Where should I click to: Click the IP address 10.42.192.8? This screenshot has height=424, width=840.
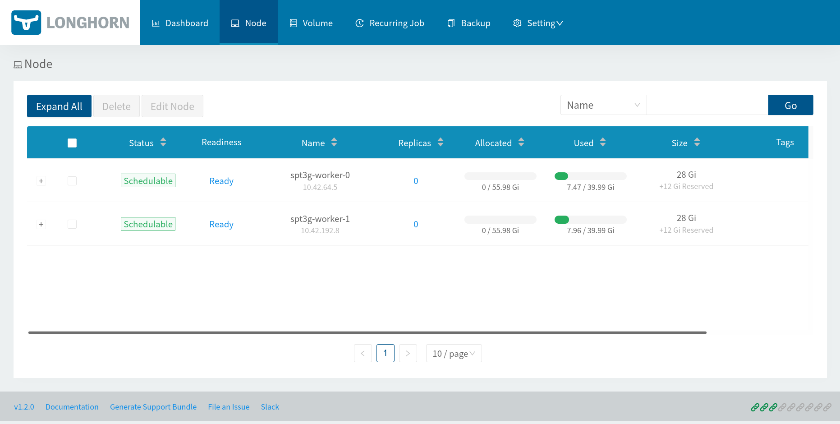(x=320, y=230)
